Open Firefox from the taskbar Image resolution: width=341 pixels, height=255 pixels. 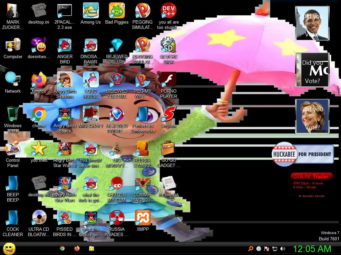click(77, 248)
